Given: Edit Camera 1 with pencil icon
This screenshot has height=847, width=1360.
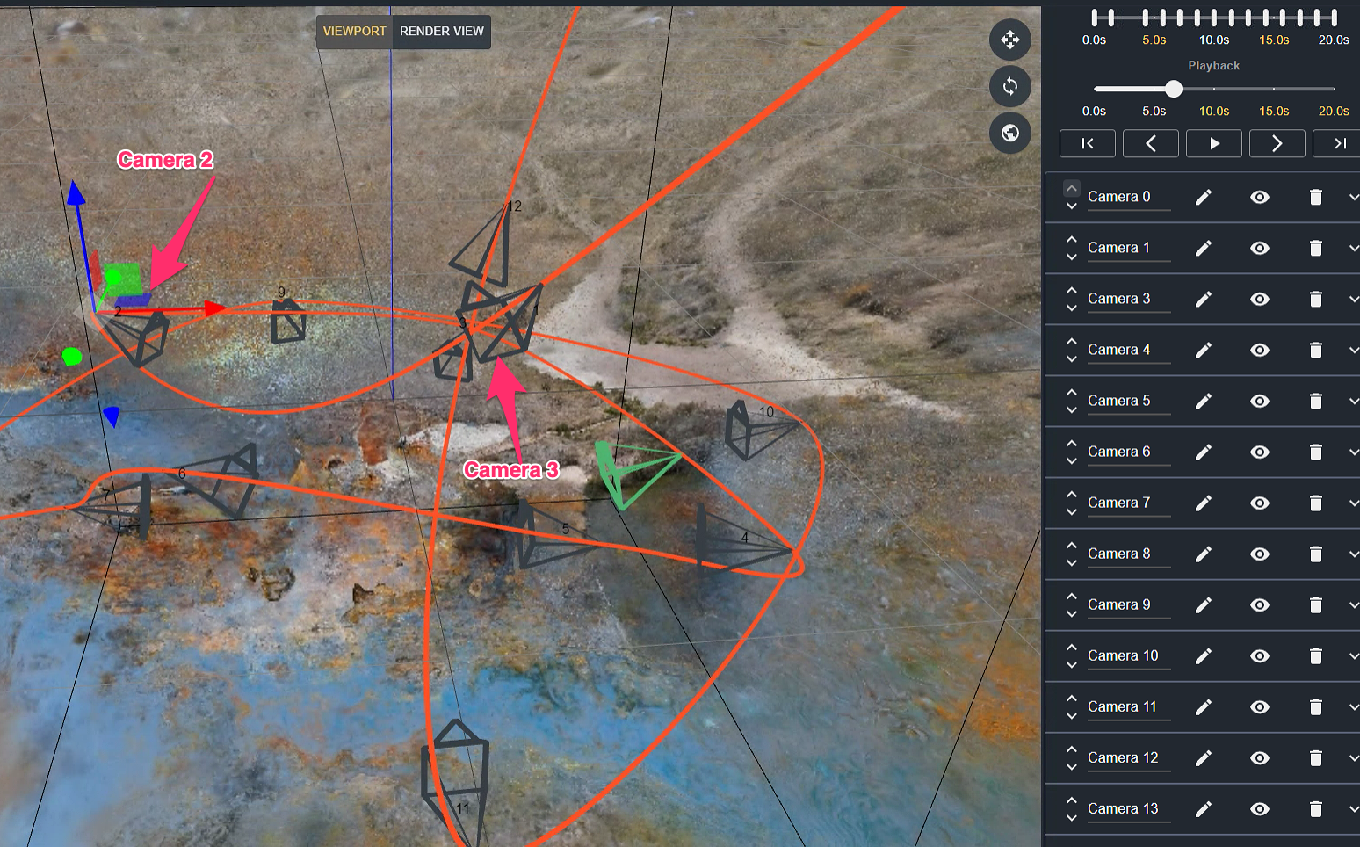Looking at the screenshot, I should (1204, 248).
